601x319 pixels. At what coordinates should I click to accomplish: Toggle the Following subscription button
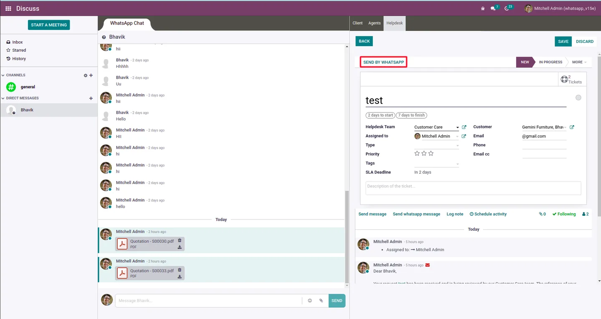click(564, 214)
